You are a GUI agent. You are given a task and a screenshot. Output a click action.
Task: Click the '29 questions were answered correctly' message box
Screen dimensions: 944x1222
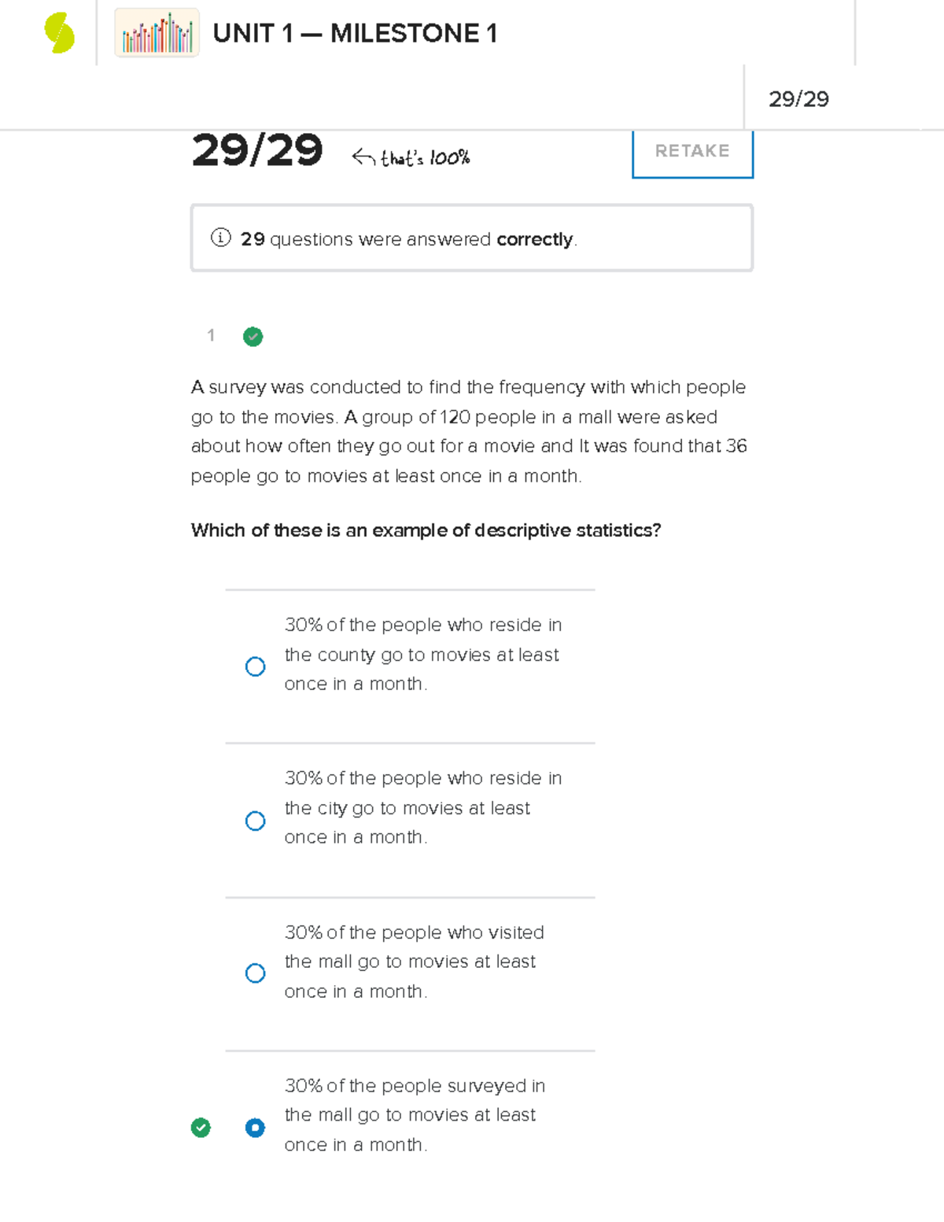point(471,237)
